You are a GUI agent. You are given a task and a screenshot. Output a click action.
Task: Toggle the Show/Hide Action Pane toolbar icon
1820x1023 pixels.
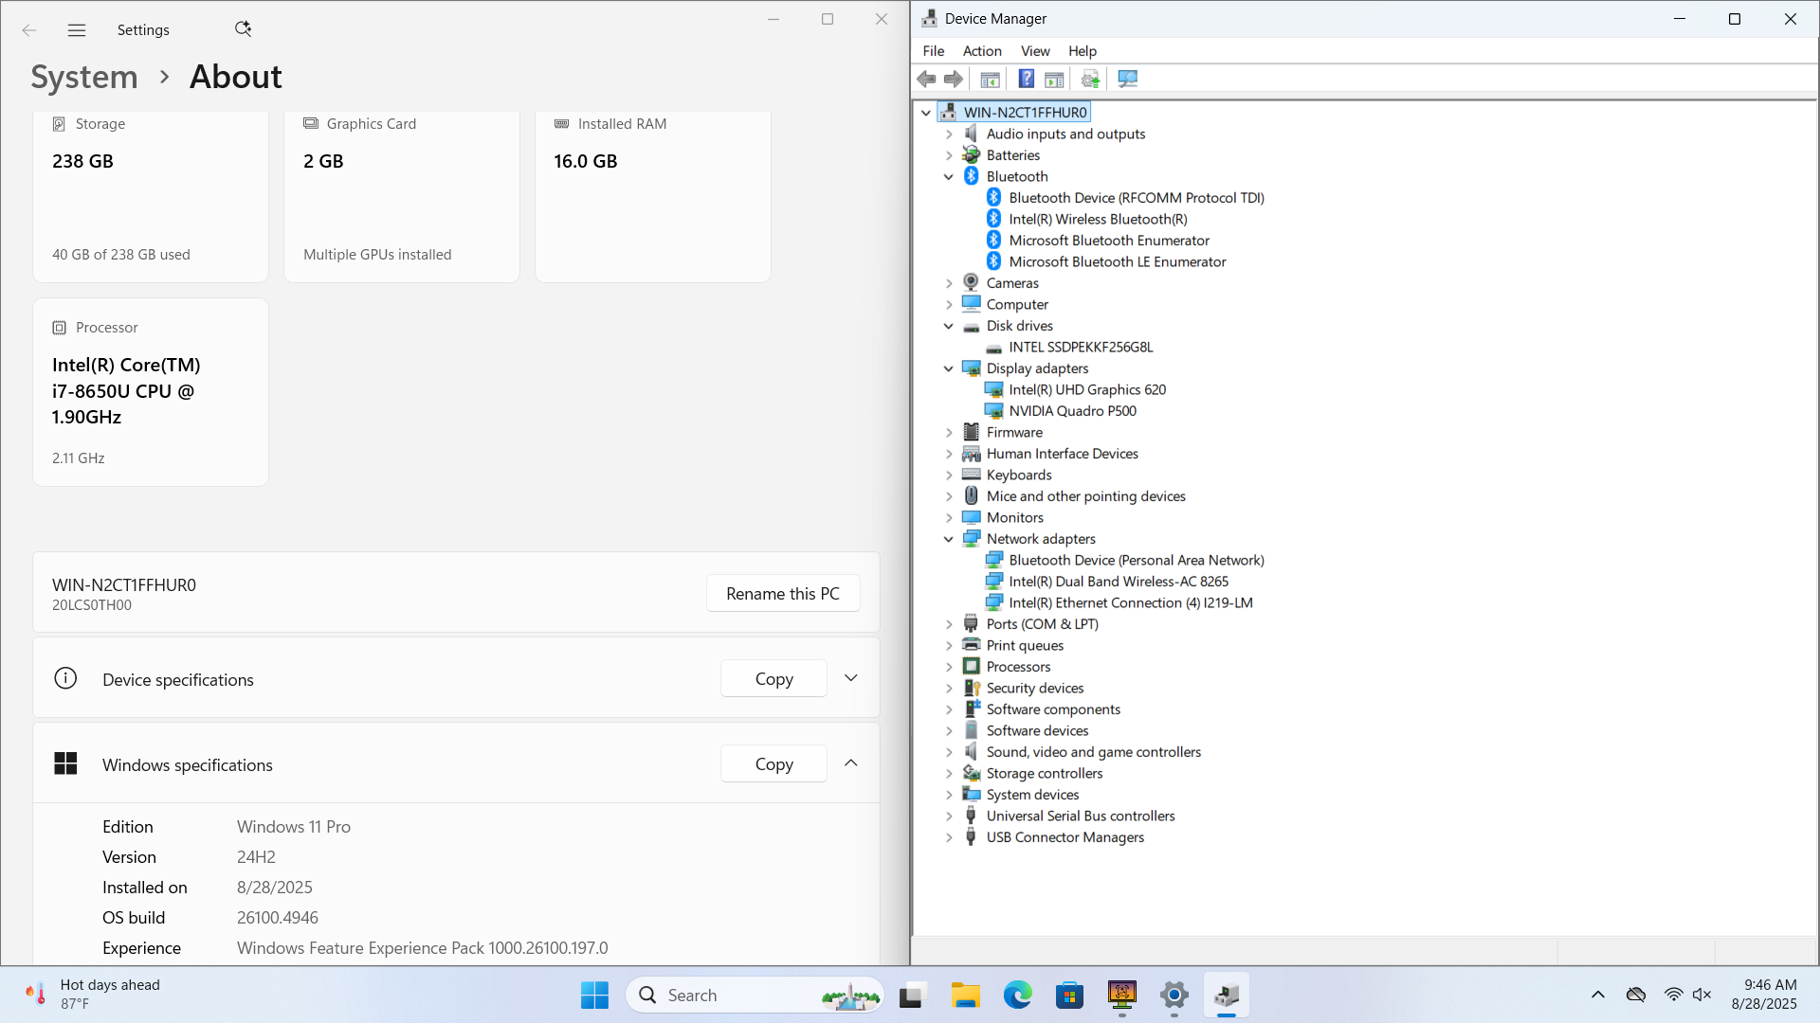tap(1054, 79)
